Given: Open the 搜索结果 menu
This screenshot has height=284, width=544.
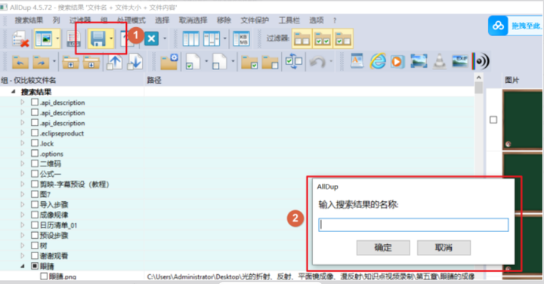Looking at the screenshot, I should pos(29,20).
